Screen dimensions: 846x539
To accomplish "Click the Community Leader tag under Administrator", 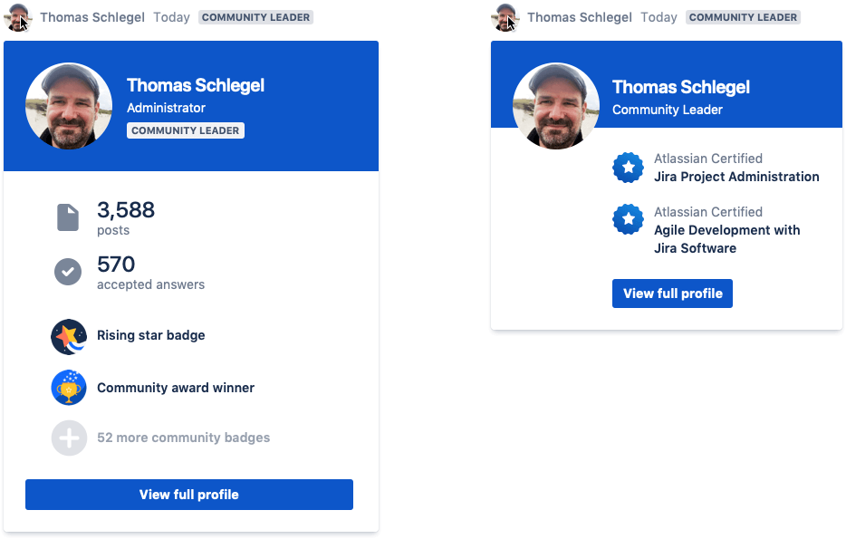I will tap(186, 130).
